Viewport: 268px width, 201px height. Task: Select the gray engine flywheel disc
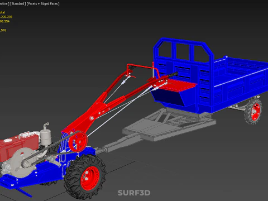click(23, 163)
